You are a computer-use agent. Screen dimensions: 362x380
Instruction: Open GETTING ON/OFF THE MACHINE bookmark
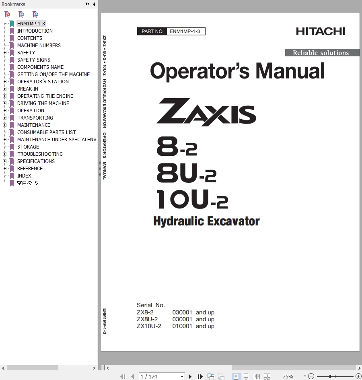[x=53, y=74]
